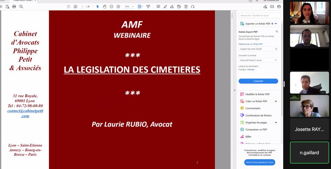Add a sticky note comment icon
The width and height of the screenshot is (331, 169).
coord(158,7)
